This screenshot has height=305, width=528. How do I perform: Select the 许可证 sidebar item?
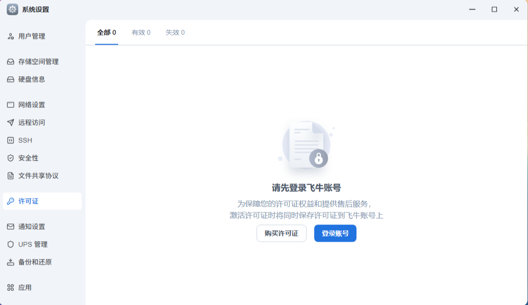(42, 201)
